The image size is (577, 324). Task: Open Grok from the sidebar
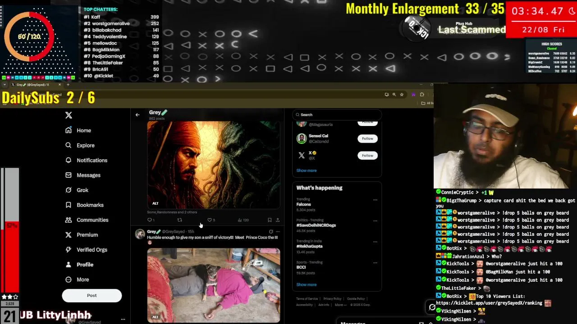[x=77, y=190]
